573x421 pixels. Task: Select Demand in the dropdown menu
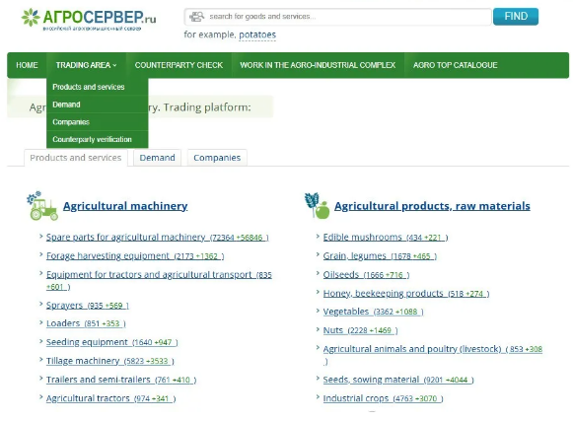tap(98, 105)
